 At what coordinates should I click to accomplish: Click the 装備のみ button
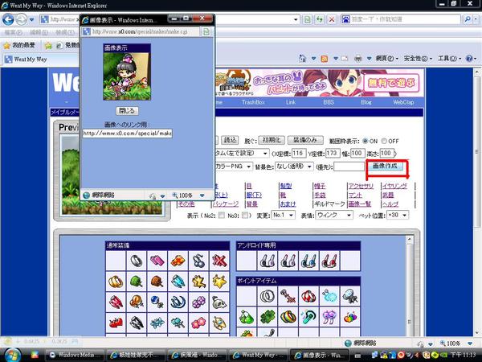[305, 140]
